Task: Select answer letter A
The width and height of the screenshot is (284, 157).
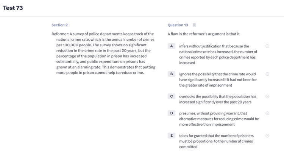Action: click(x=172, y=46)
